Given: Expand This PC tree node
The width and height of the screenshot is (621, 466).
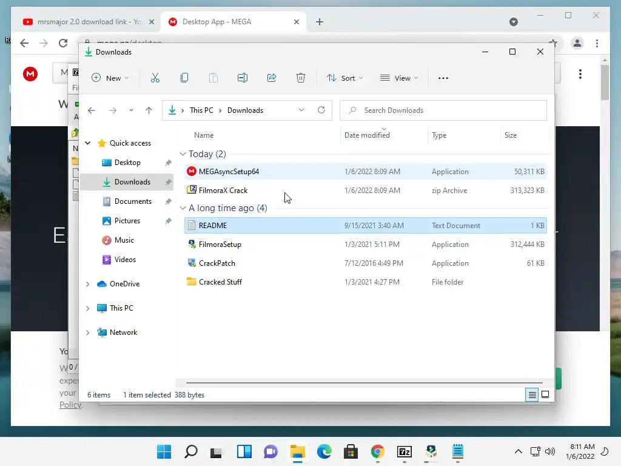Looking at the screenshot, I should point(87,308).
